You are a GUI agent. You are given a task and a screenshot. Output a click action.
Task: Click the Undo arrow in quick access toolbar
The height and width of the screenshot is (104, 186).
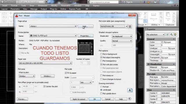pyautogui.click(x=6, y=2)
